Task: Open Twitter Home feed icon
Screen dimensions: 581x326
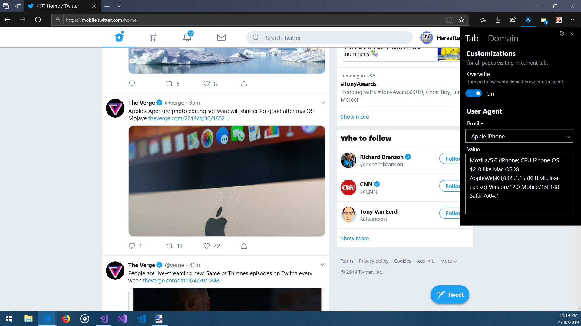Action: pyautogui.click(x=119, y=37)
